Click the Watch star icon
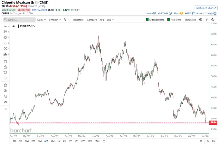This screenshot has width=219, height=144. click(x=193, y=13)
